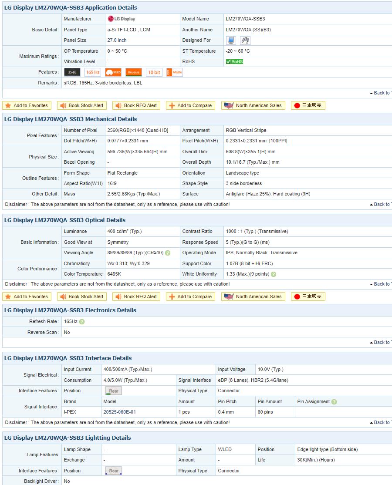Click the Optical Details section heading
The height and width of the screenshot is (485, 392).
[65, 220]
